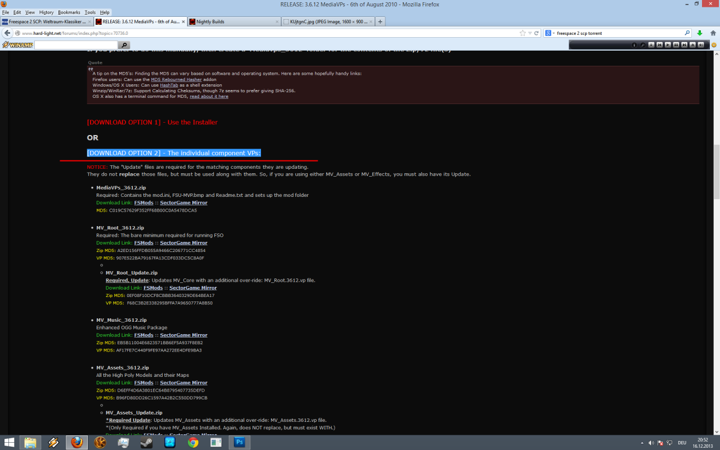The height and width of the screenshot is (450, 720).
Task: Switch to the KUjtgnC.jpg image tab
Action: (x=327, y=22)
